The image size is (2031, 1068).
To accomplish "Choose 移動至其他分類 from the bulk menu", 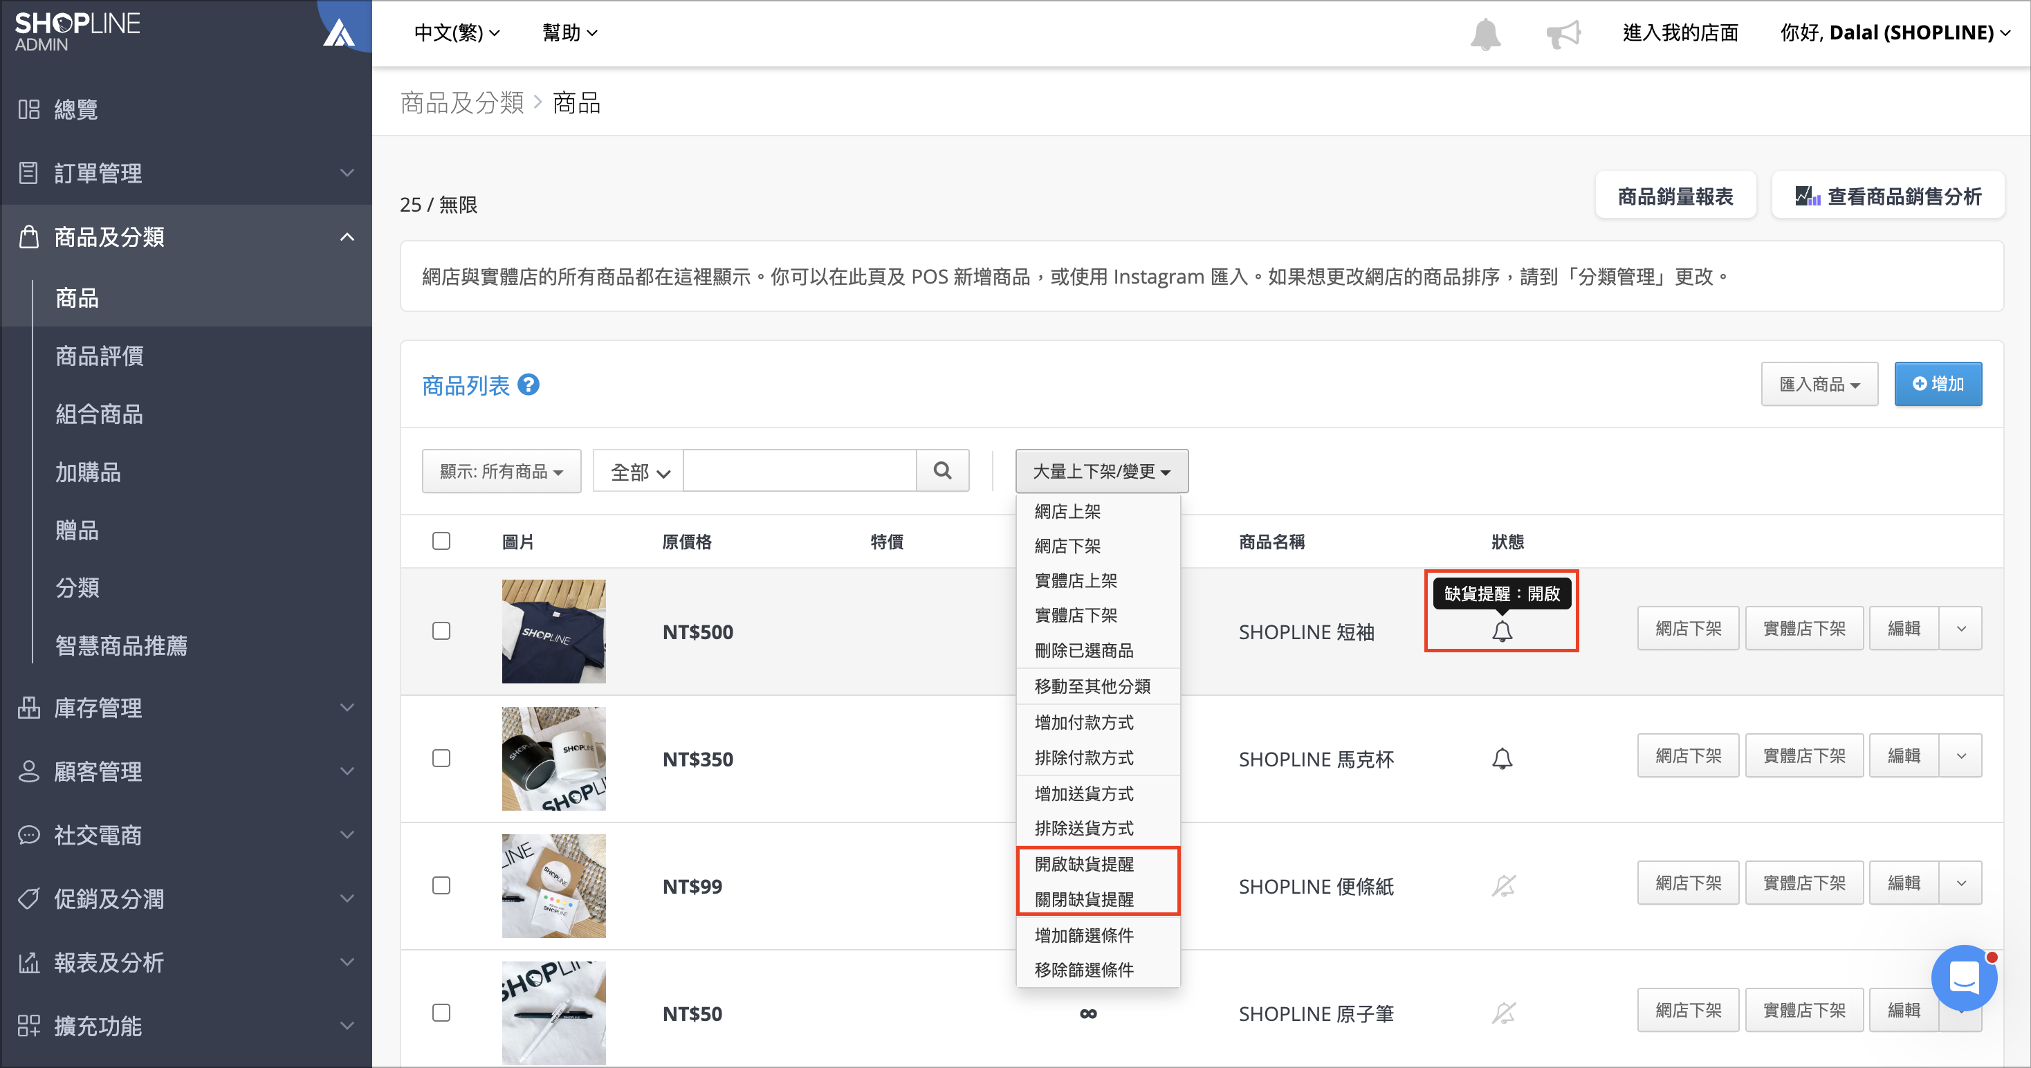I will click(1099, 685).
